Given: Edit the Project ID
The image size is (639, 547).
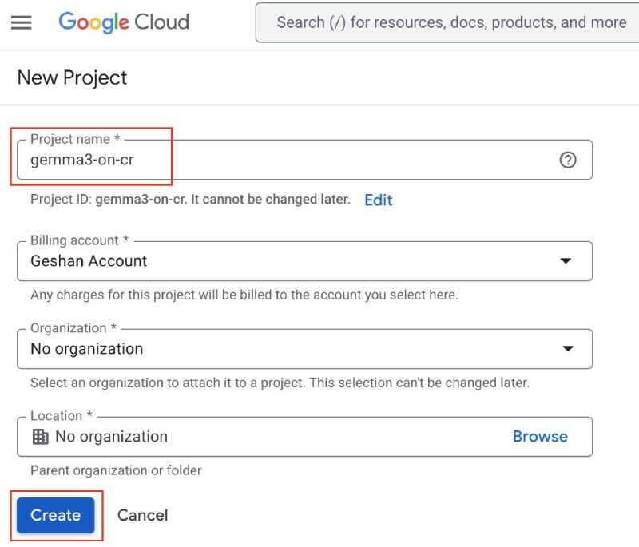Looking at the screenshot, I should 379,200.
